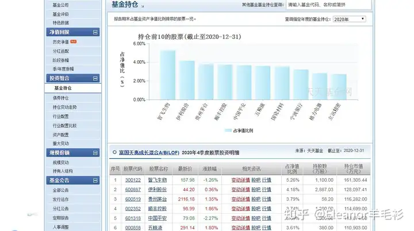This screenshot has height=231, width=414.
Task: Open the 顺丰控股 stock name link
Action: click(x=158, y=209)
